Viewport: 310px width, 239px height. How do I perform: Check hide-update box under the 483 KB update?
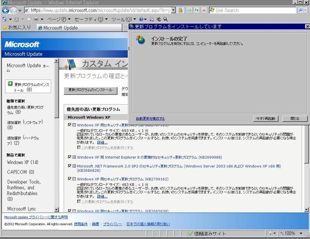coord(79,201)
